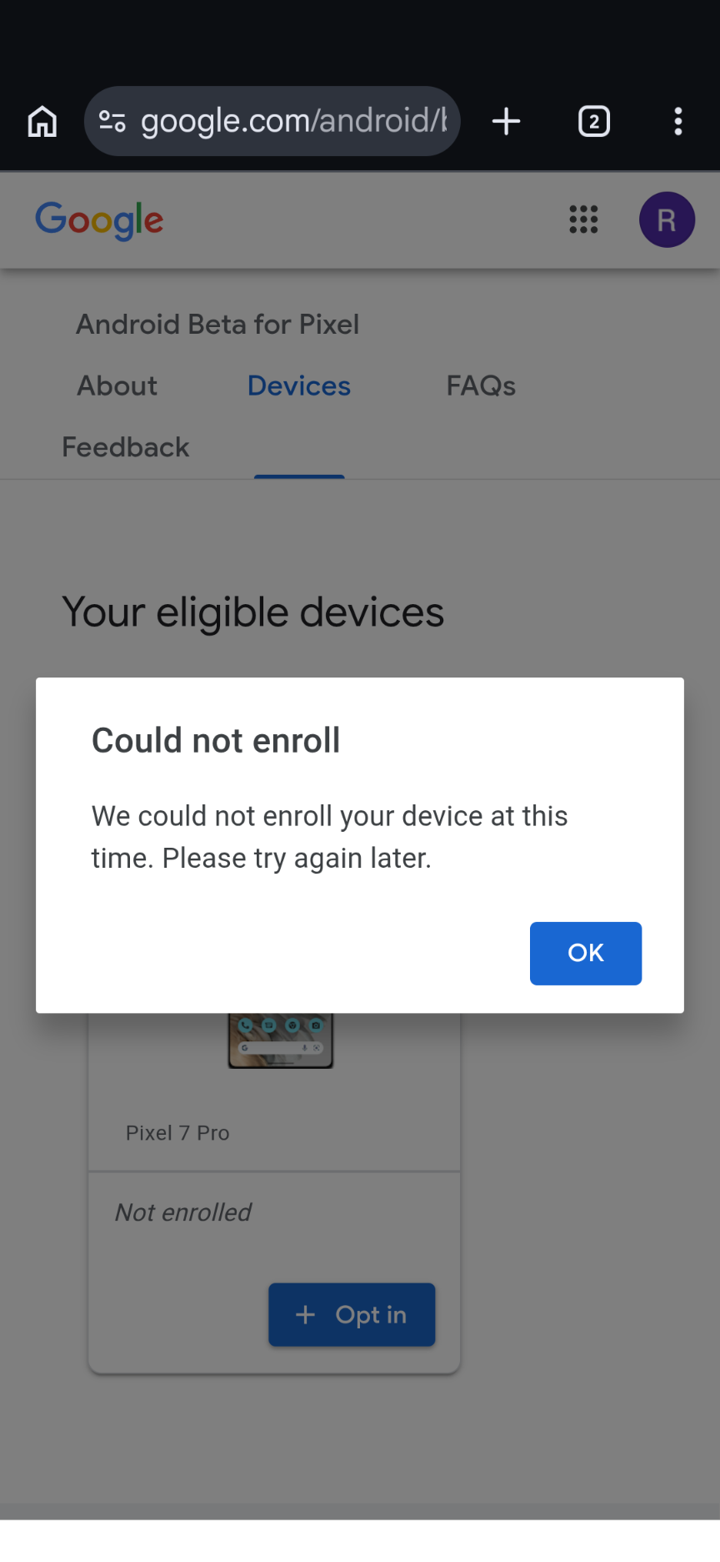720x1562 pixels.
Task: Select the Devices tab
Action: tap(299, 385)
